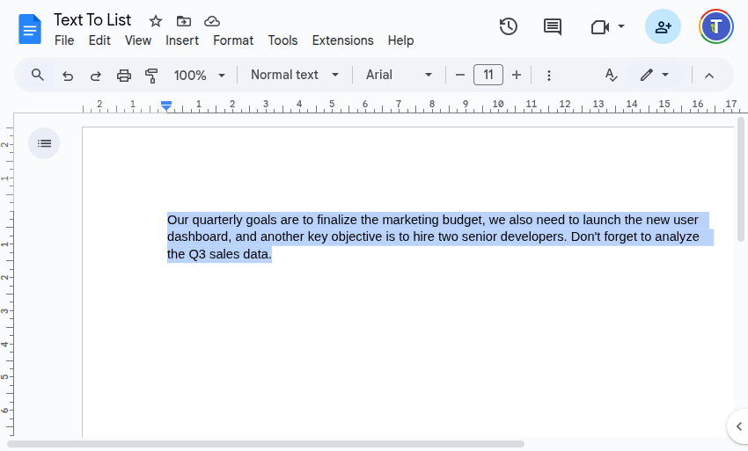This screenshot has height=451, width=748.
Task: Expand the video call options arrow
Action: pyautogui.click(x=621, y=26)
